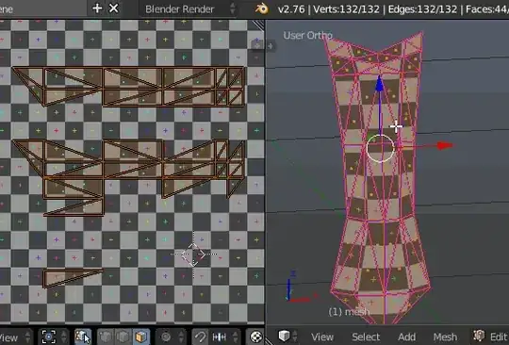The width and height of the screenshot is (509, 345).
Task: Click the blue Z-axis manipulator arrow
Action: (380, 84)
